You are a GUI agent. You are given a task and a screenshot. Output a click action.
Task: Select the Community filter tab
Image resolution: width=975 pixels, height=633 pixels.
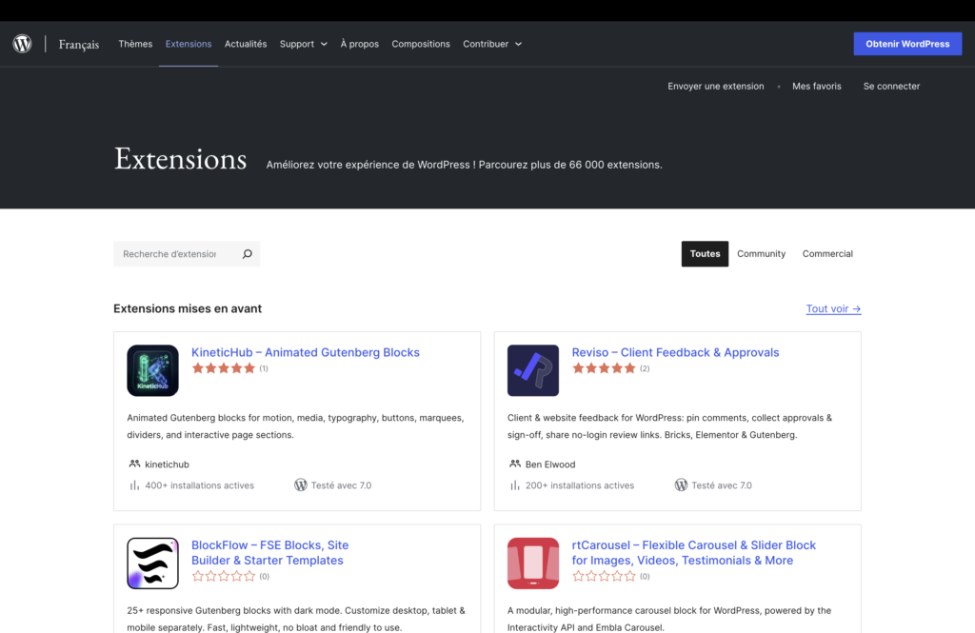pyautogui.click(x=761, y=254)
